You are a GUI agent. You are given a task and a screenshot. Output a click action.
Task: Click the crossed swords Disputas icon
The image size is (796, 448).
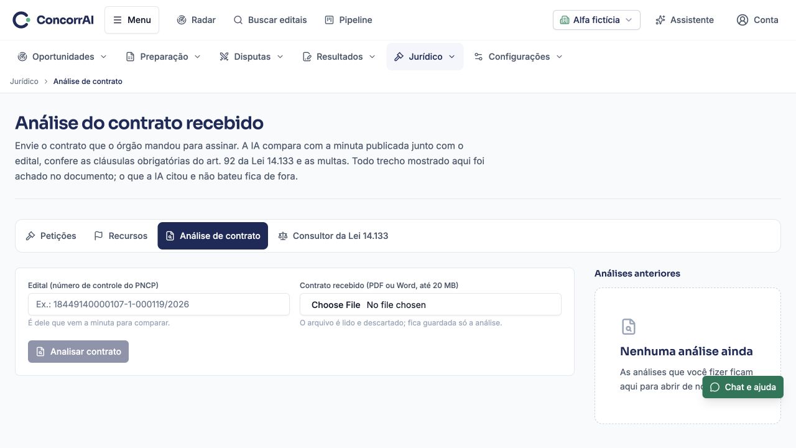coord(224,57)
